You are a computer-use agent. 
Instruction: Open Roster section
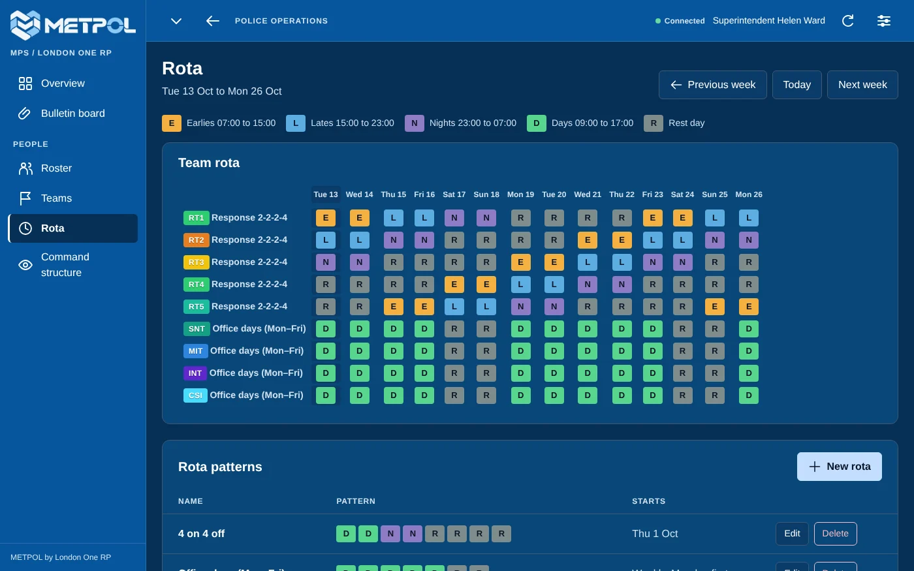point(73,168)
